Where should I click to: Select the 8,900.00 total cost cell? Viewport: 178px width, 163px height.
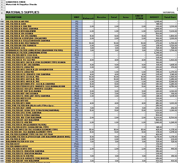click(170, 77)
